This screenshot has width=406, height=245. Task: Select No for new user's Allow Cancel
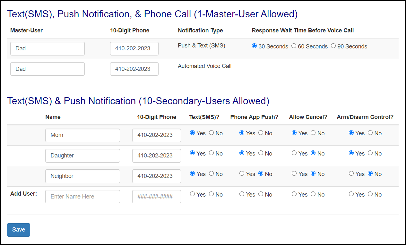point(313,194)
